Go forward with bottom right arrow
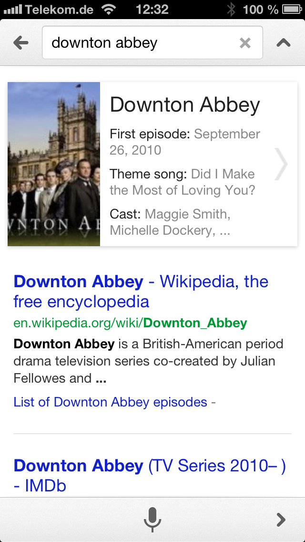 [281, 519]
